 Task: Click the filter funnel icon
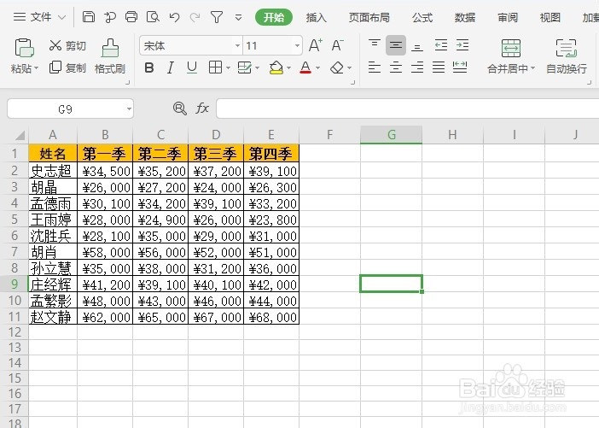point(217,17)
